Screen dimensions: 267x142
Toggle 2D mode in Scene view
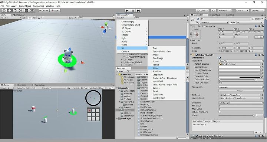click(24, 18)
